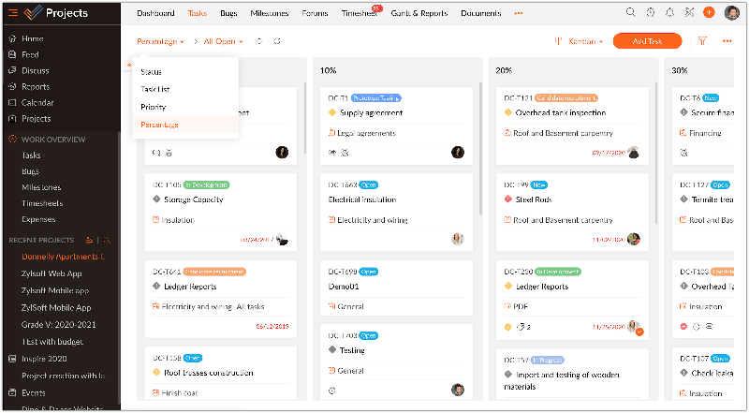Screen dimensions: 749x413
Task: Click the hamburger menu icon beside Projects
Action: pos(13,12)
